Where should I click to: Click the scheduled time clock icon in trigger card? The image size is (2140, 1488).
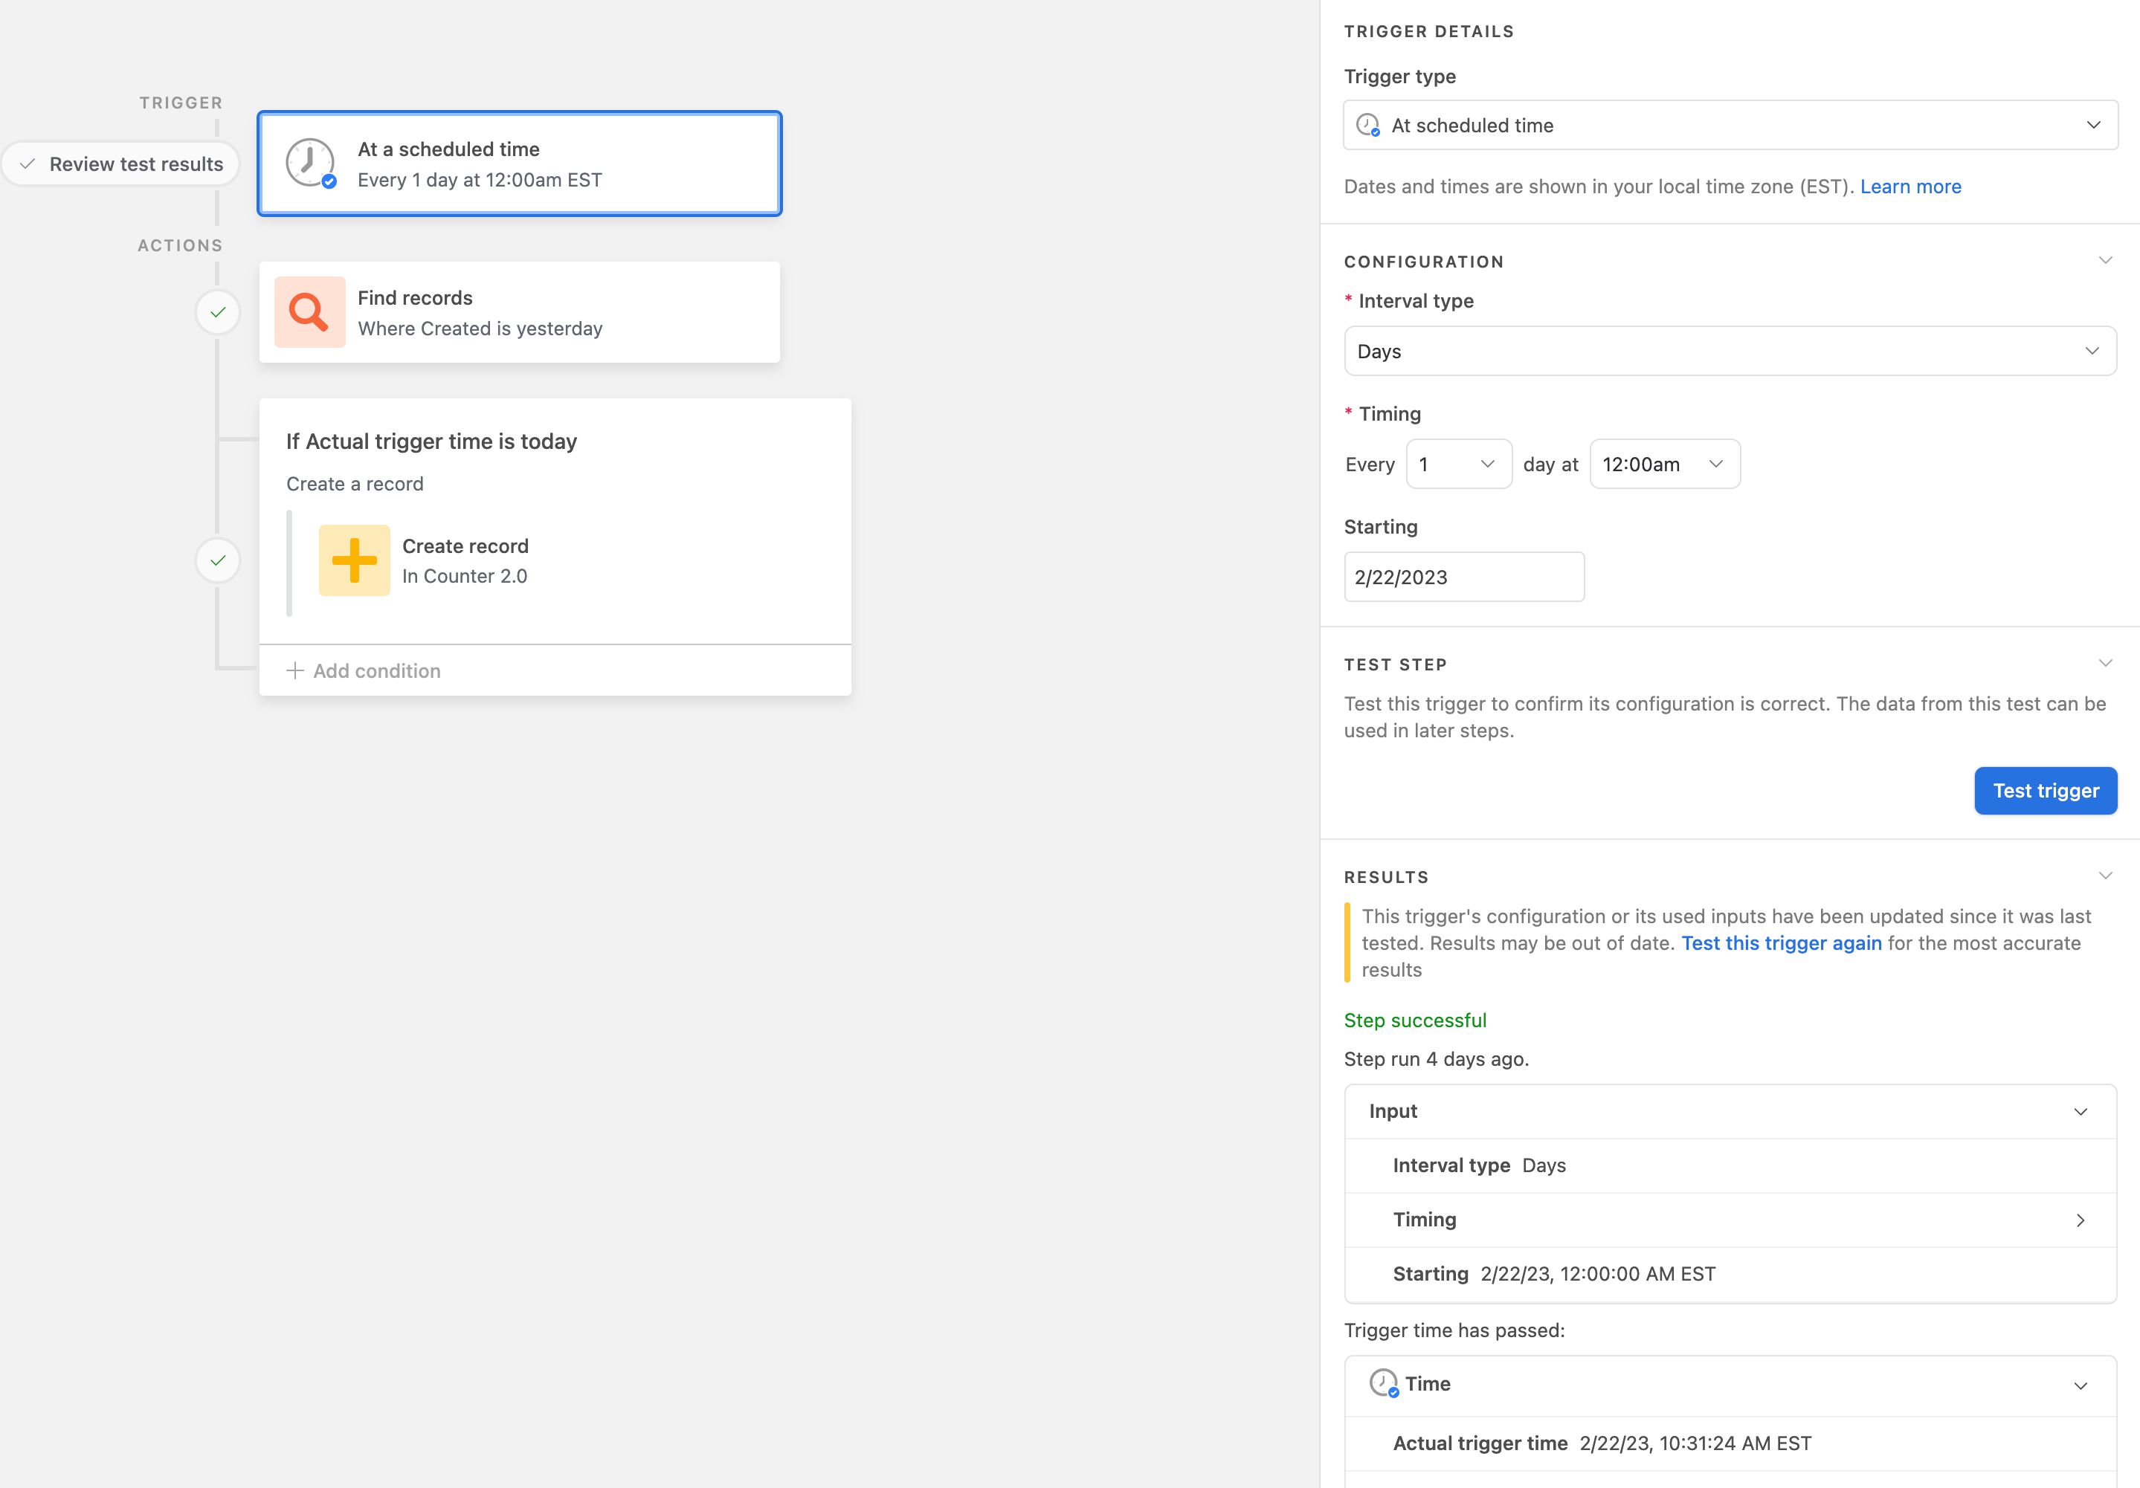click(310, 163)
